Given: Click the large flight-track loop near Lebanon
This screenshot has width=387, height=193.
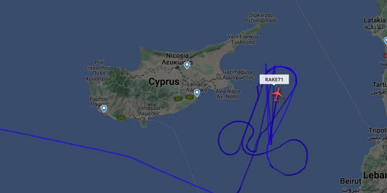Looking at the screenshot, I should click(287, 157).
